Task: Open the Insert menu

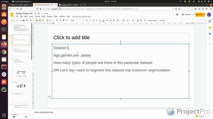Action: coord(31,17)
